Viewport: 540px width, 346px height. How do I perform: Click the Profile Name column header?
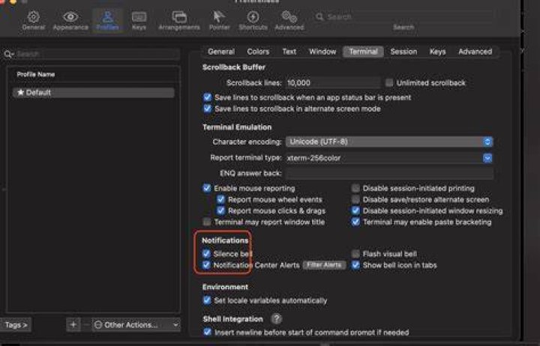36,74
